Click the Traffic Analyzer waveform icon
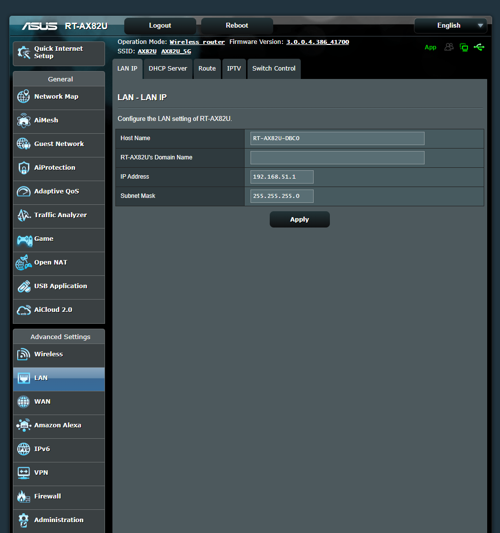The width and height of the screenshot is (500, 533). [x=24, y=215]
